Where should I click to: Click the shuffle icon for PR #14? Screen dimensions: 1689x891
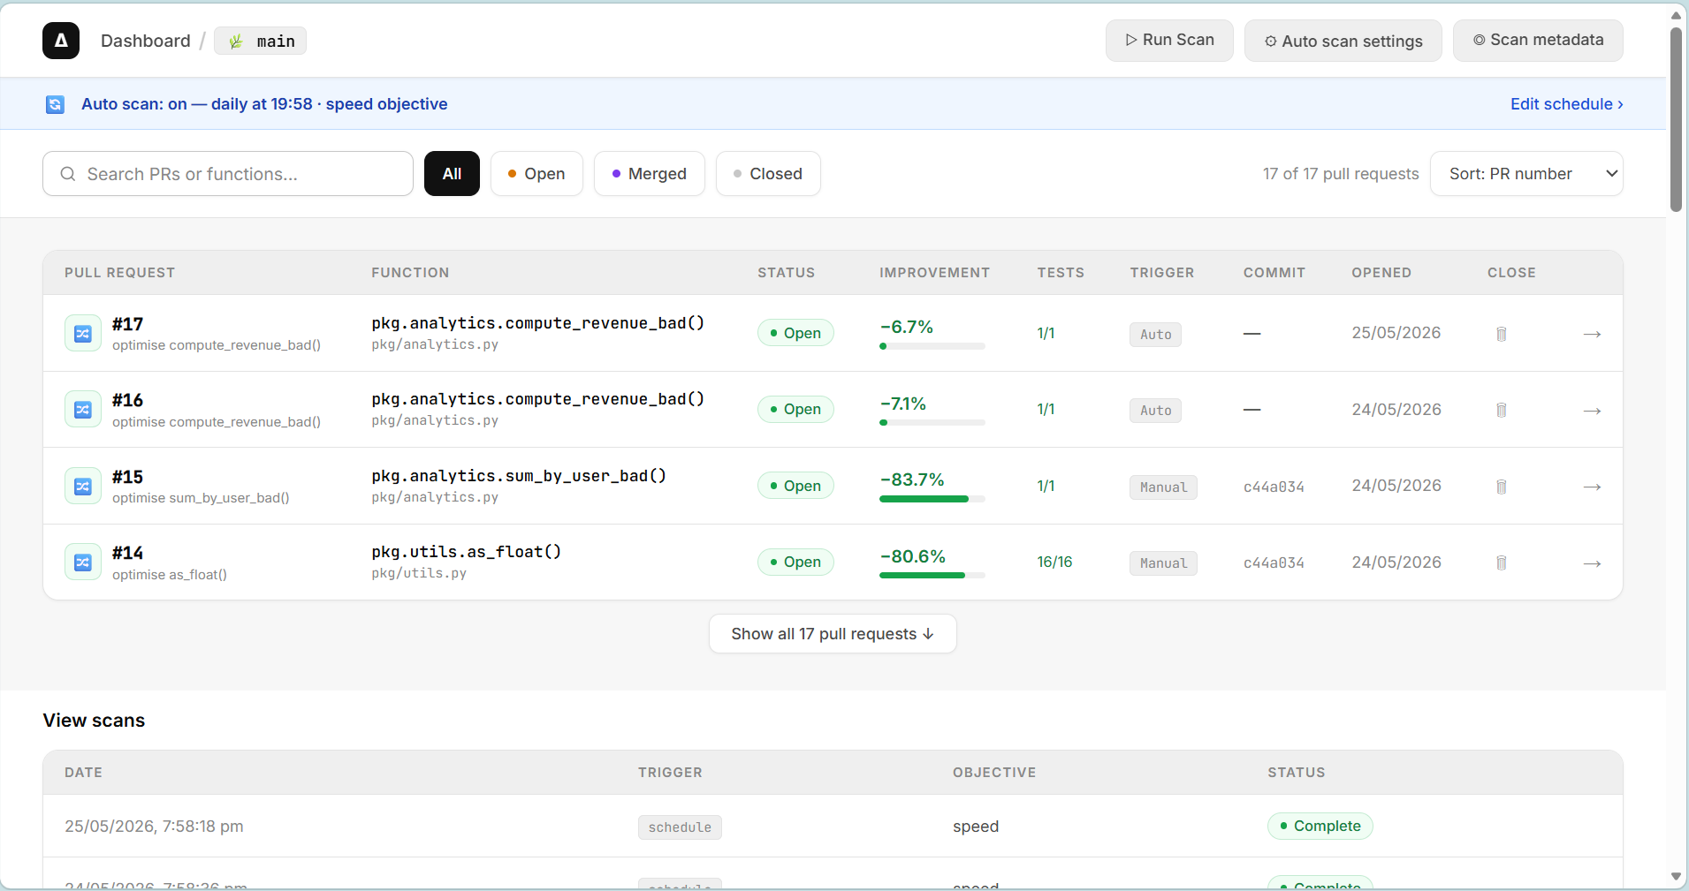[x=83, y=563]
